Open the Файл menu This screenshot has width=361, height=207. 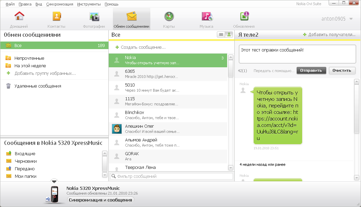click(x=10, y=4)
